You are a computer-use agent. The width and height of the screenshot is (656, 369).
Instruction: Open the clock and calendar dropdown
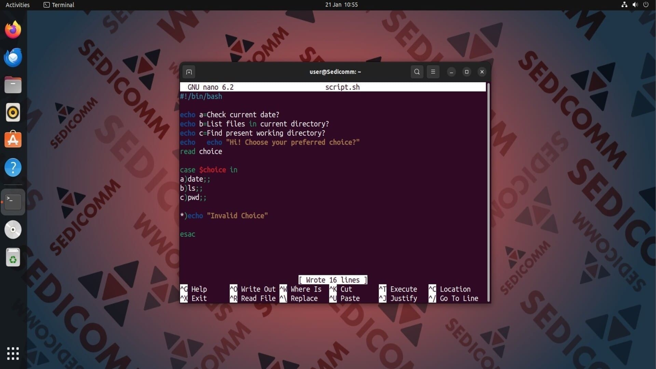(x=341, y=5)
